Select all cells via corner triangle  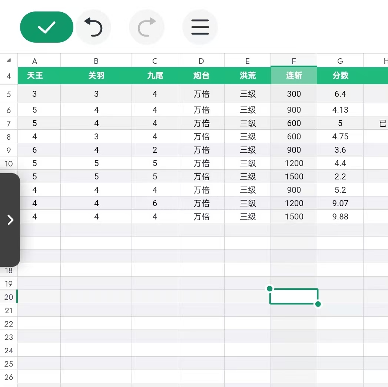click(x=9, y=60)
